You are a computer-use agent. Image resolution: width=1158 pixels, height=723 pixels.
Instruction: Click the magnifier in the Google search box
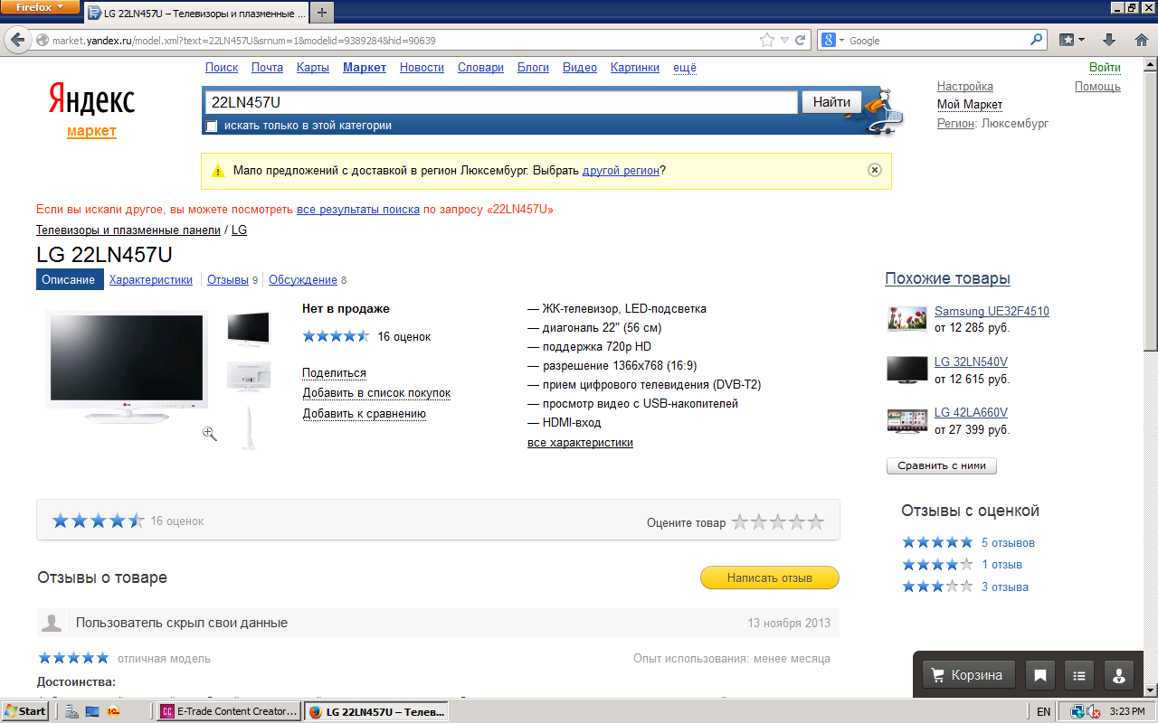(x=1037, y=41)
